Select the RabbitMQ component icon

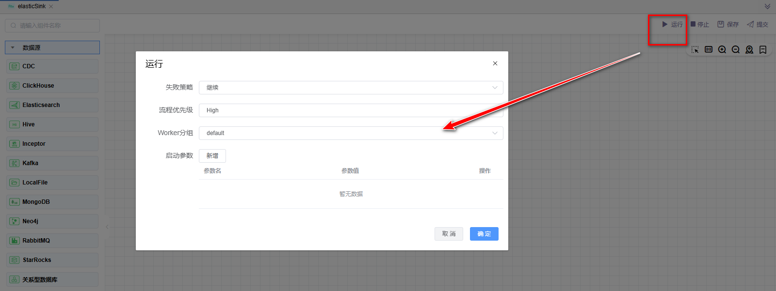click(15, 241)
